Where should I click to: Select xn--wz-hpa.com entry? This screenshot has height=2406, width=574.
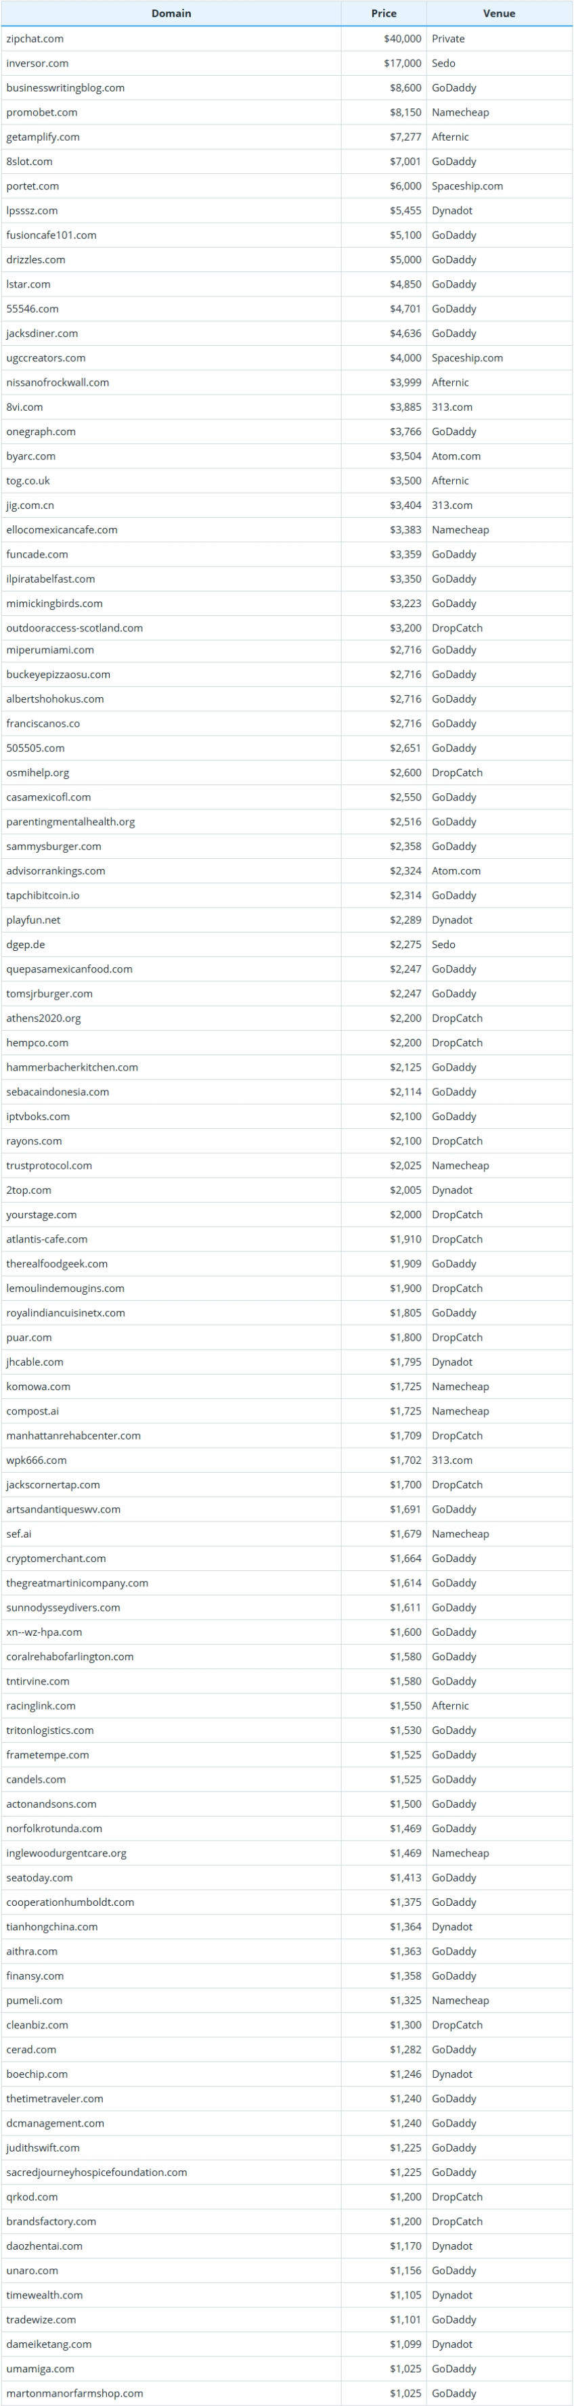click(x=44, y=1632)
